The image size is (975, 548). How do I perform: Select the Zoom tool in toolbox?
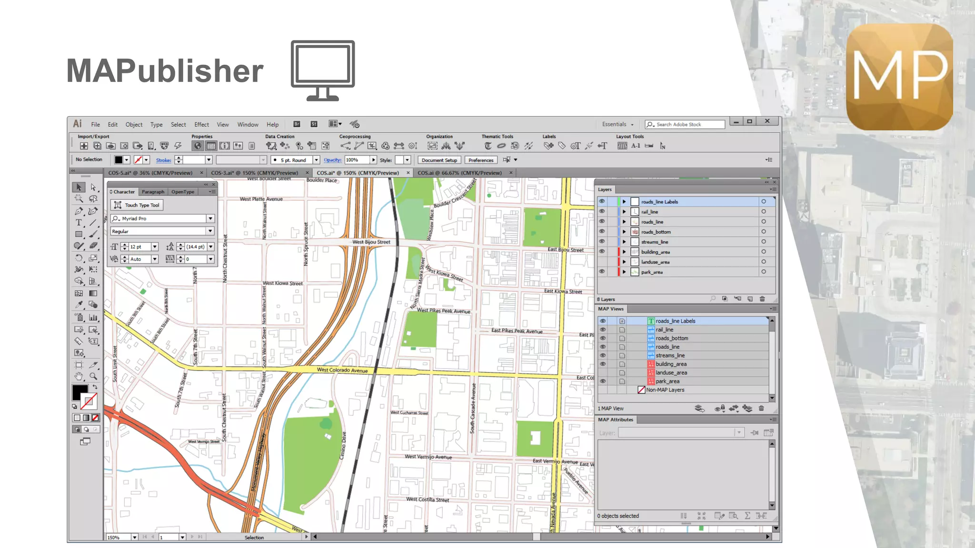93,376
